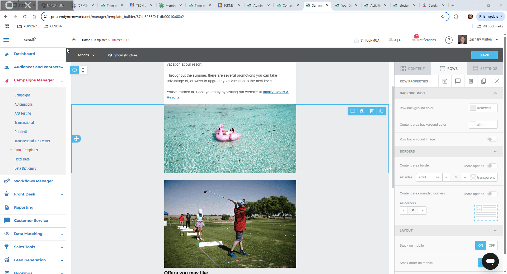Open the chat support bubble
This screenshot has width=507, height=274.
coord(490,261)
